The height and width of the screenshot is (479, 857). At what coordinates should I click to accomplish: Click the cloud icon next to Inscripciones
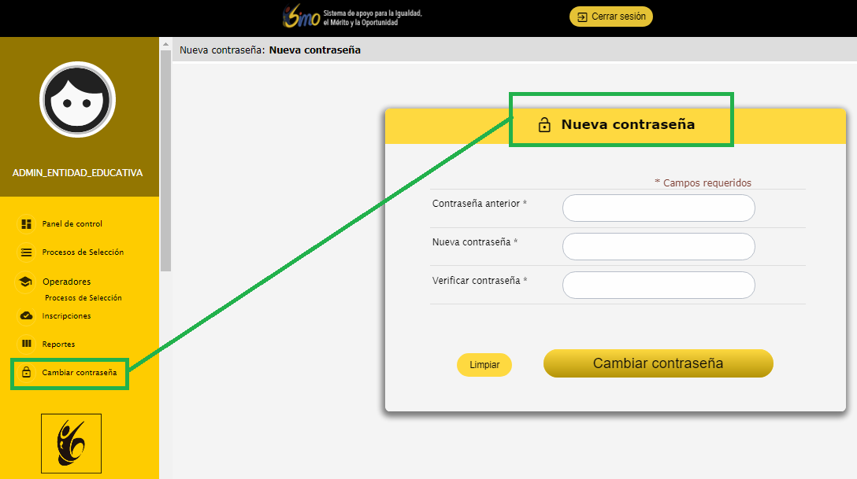26,316
